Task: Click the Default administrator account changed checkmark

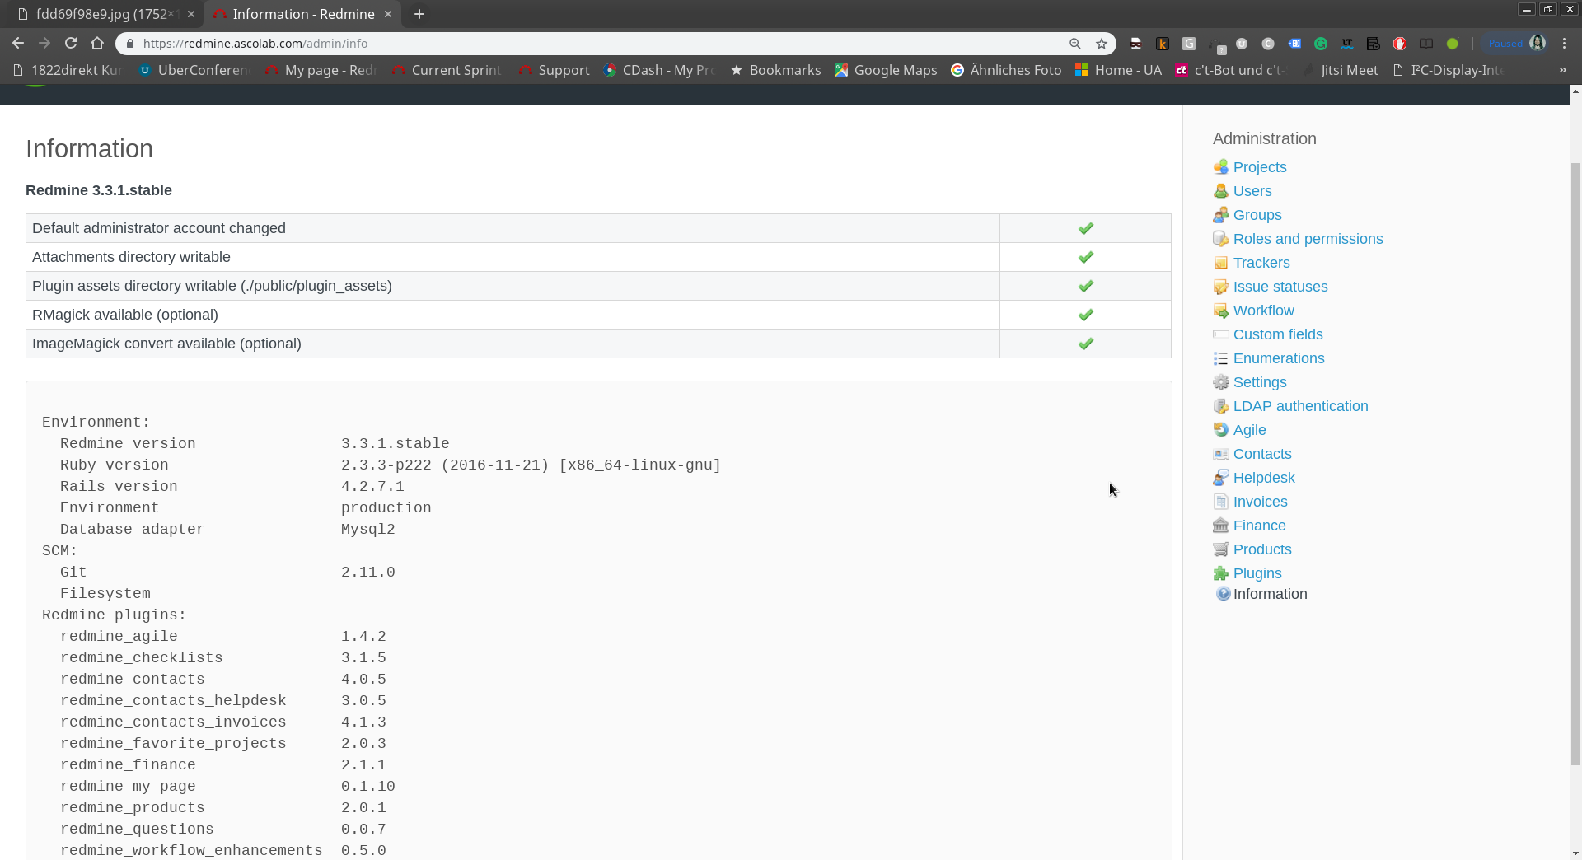Action: [x=1086, y=228]
